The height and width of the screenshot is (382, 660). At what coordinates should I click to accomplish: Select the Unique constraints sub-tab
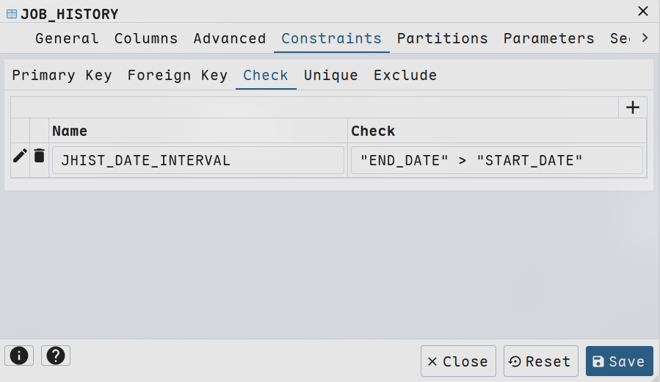(x=330, y=75)
